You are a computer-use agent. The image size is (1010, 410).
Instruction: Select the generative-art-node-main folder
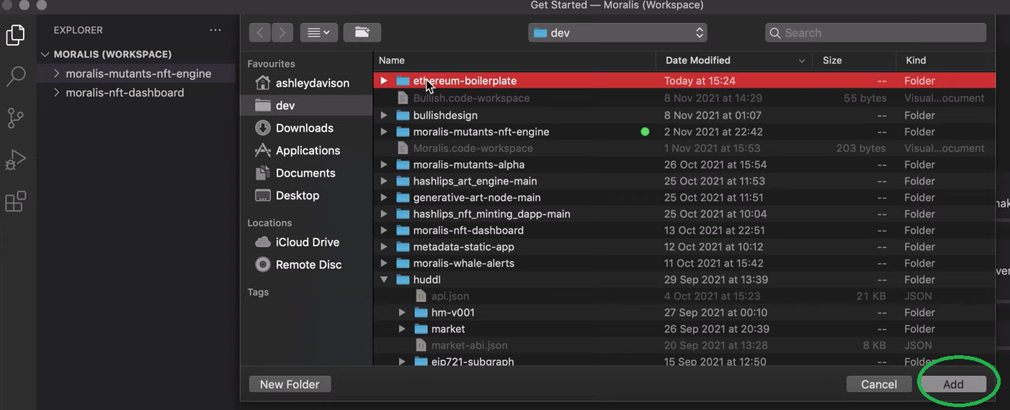684,197
